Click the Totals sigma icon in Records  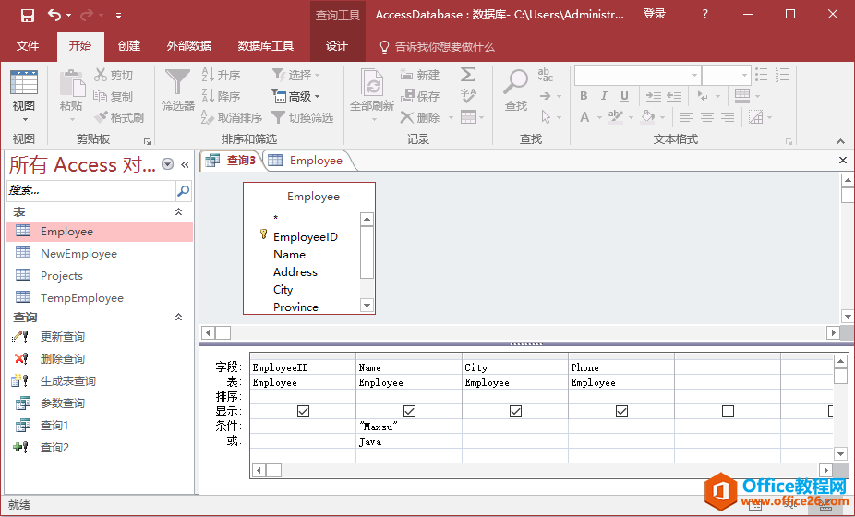(468, 75)
